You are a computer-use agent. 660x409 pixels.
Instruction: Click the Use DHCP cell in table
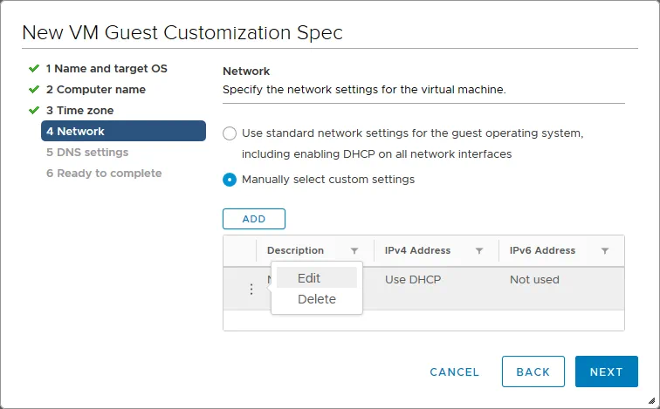tap(413, 280)
